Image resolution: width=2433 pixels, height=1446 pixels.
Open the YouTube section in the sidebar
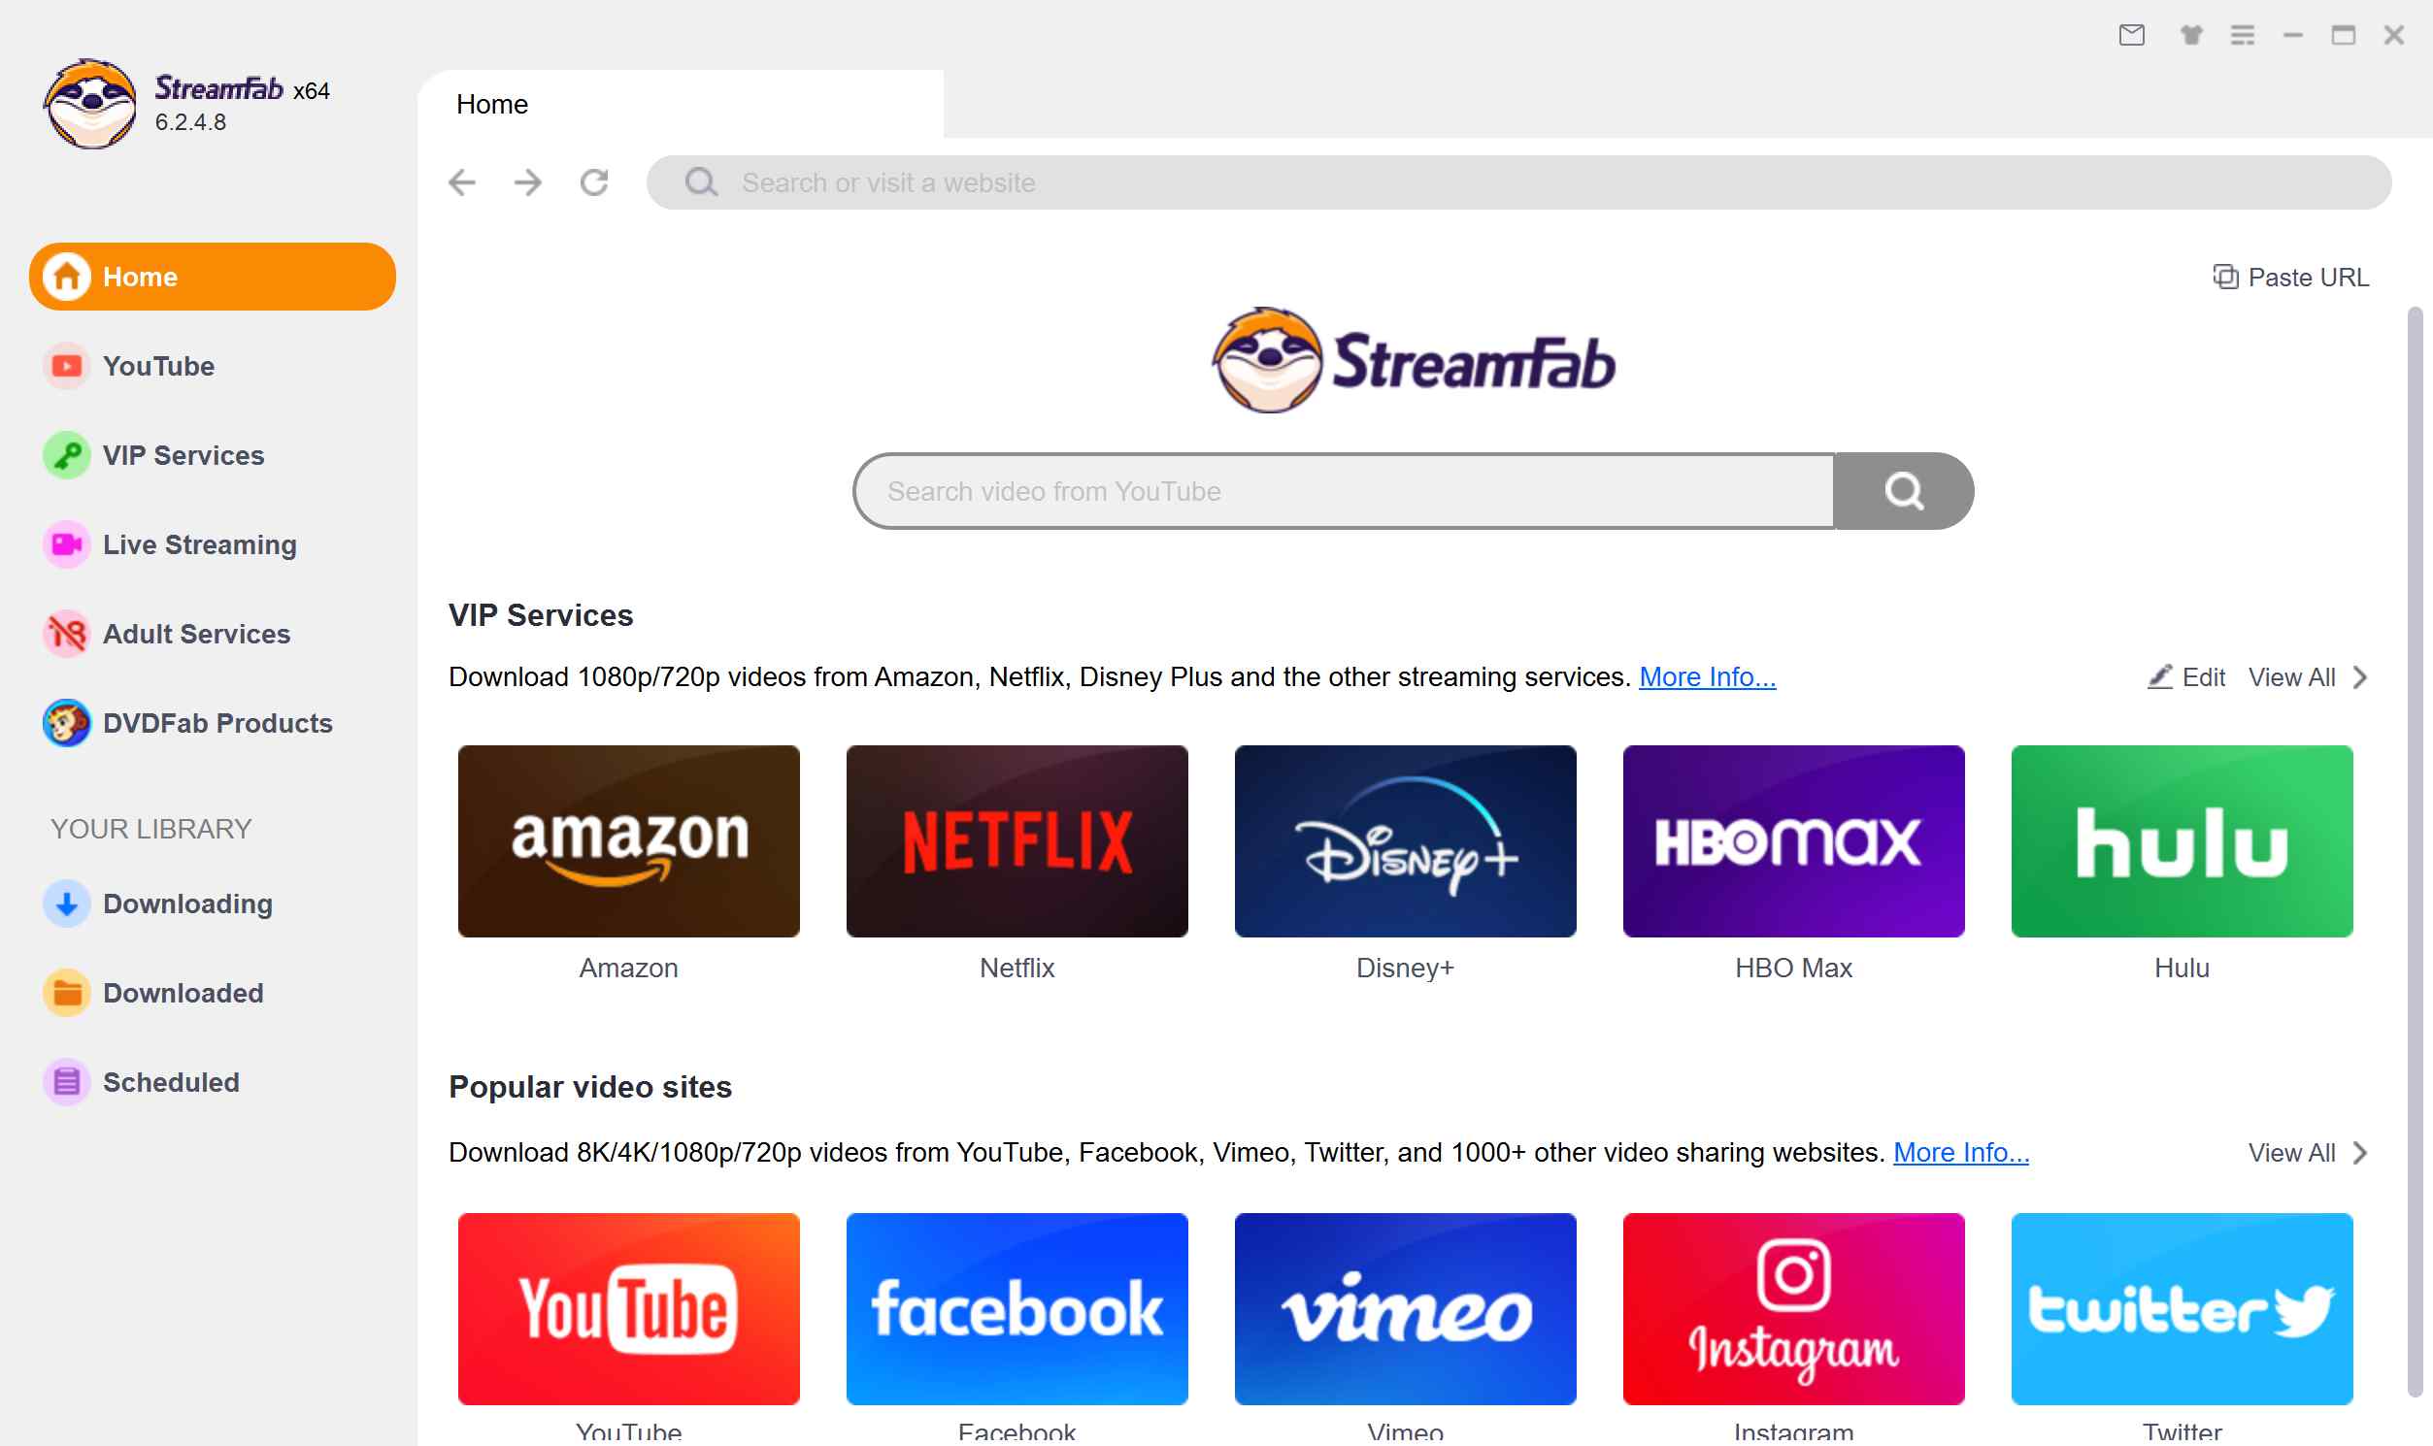159,366
